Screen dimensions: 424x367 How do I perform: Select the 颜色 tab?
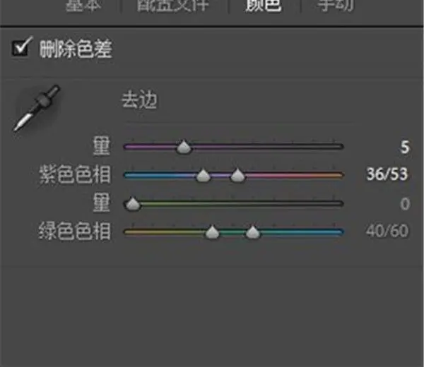tap(264, 5)
